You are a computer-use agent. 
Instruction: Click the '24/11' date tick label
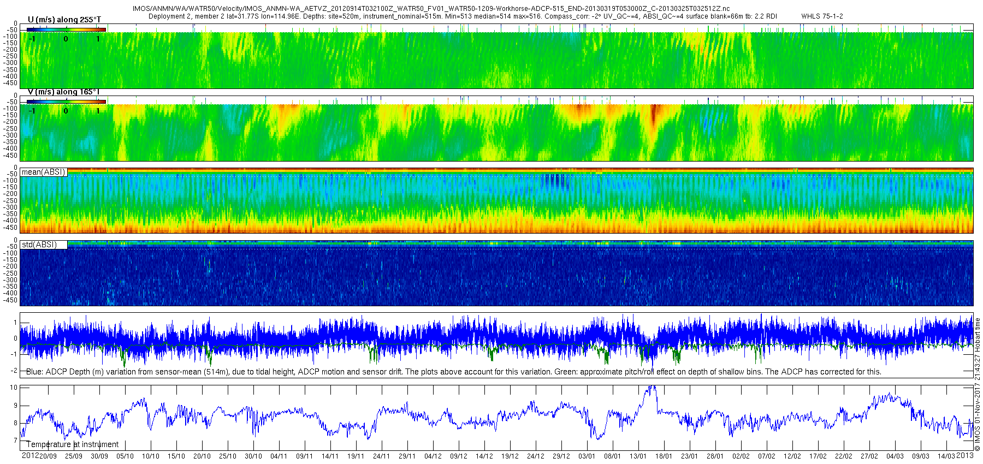point(382,456)
